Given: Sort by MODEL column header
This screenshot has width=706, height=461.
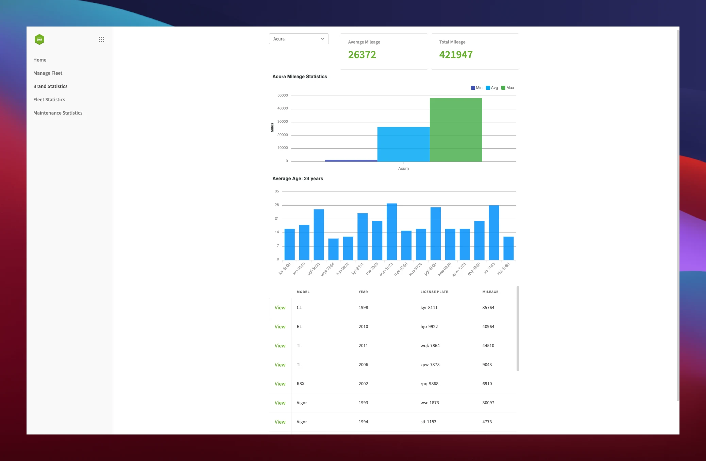Looking at the screenshot, I should click(x=303, y=292).
